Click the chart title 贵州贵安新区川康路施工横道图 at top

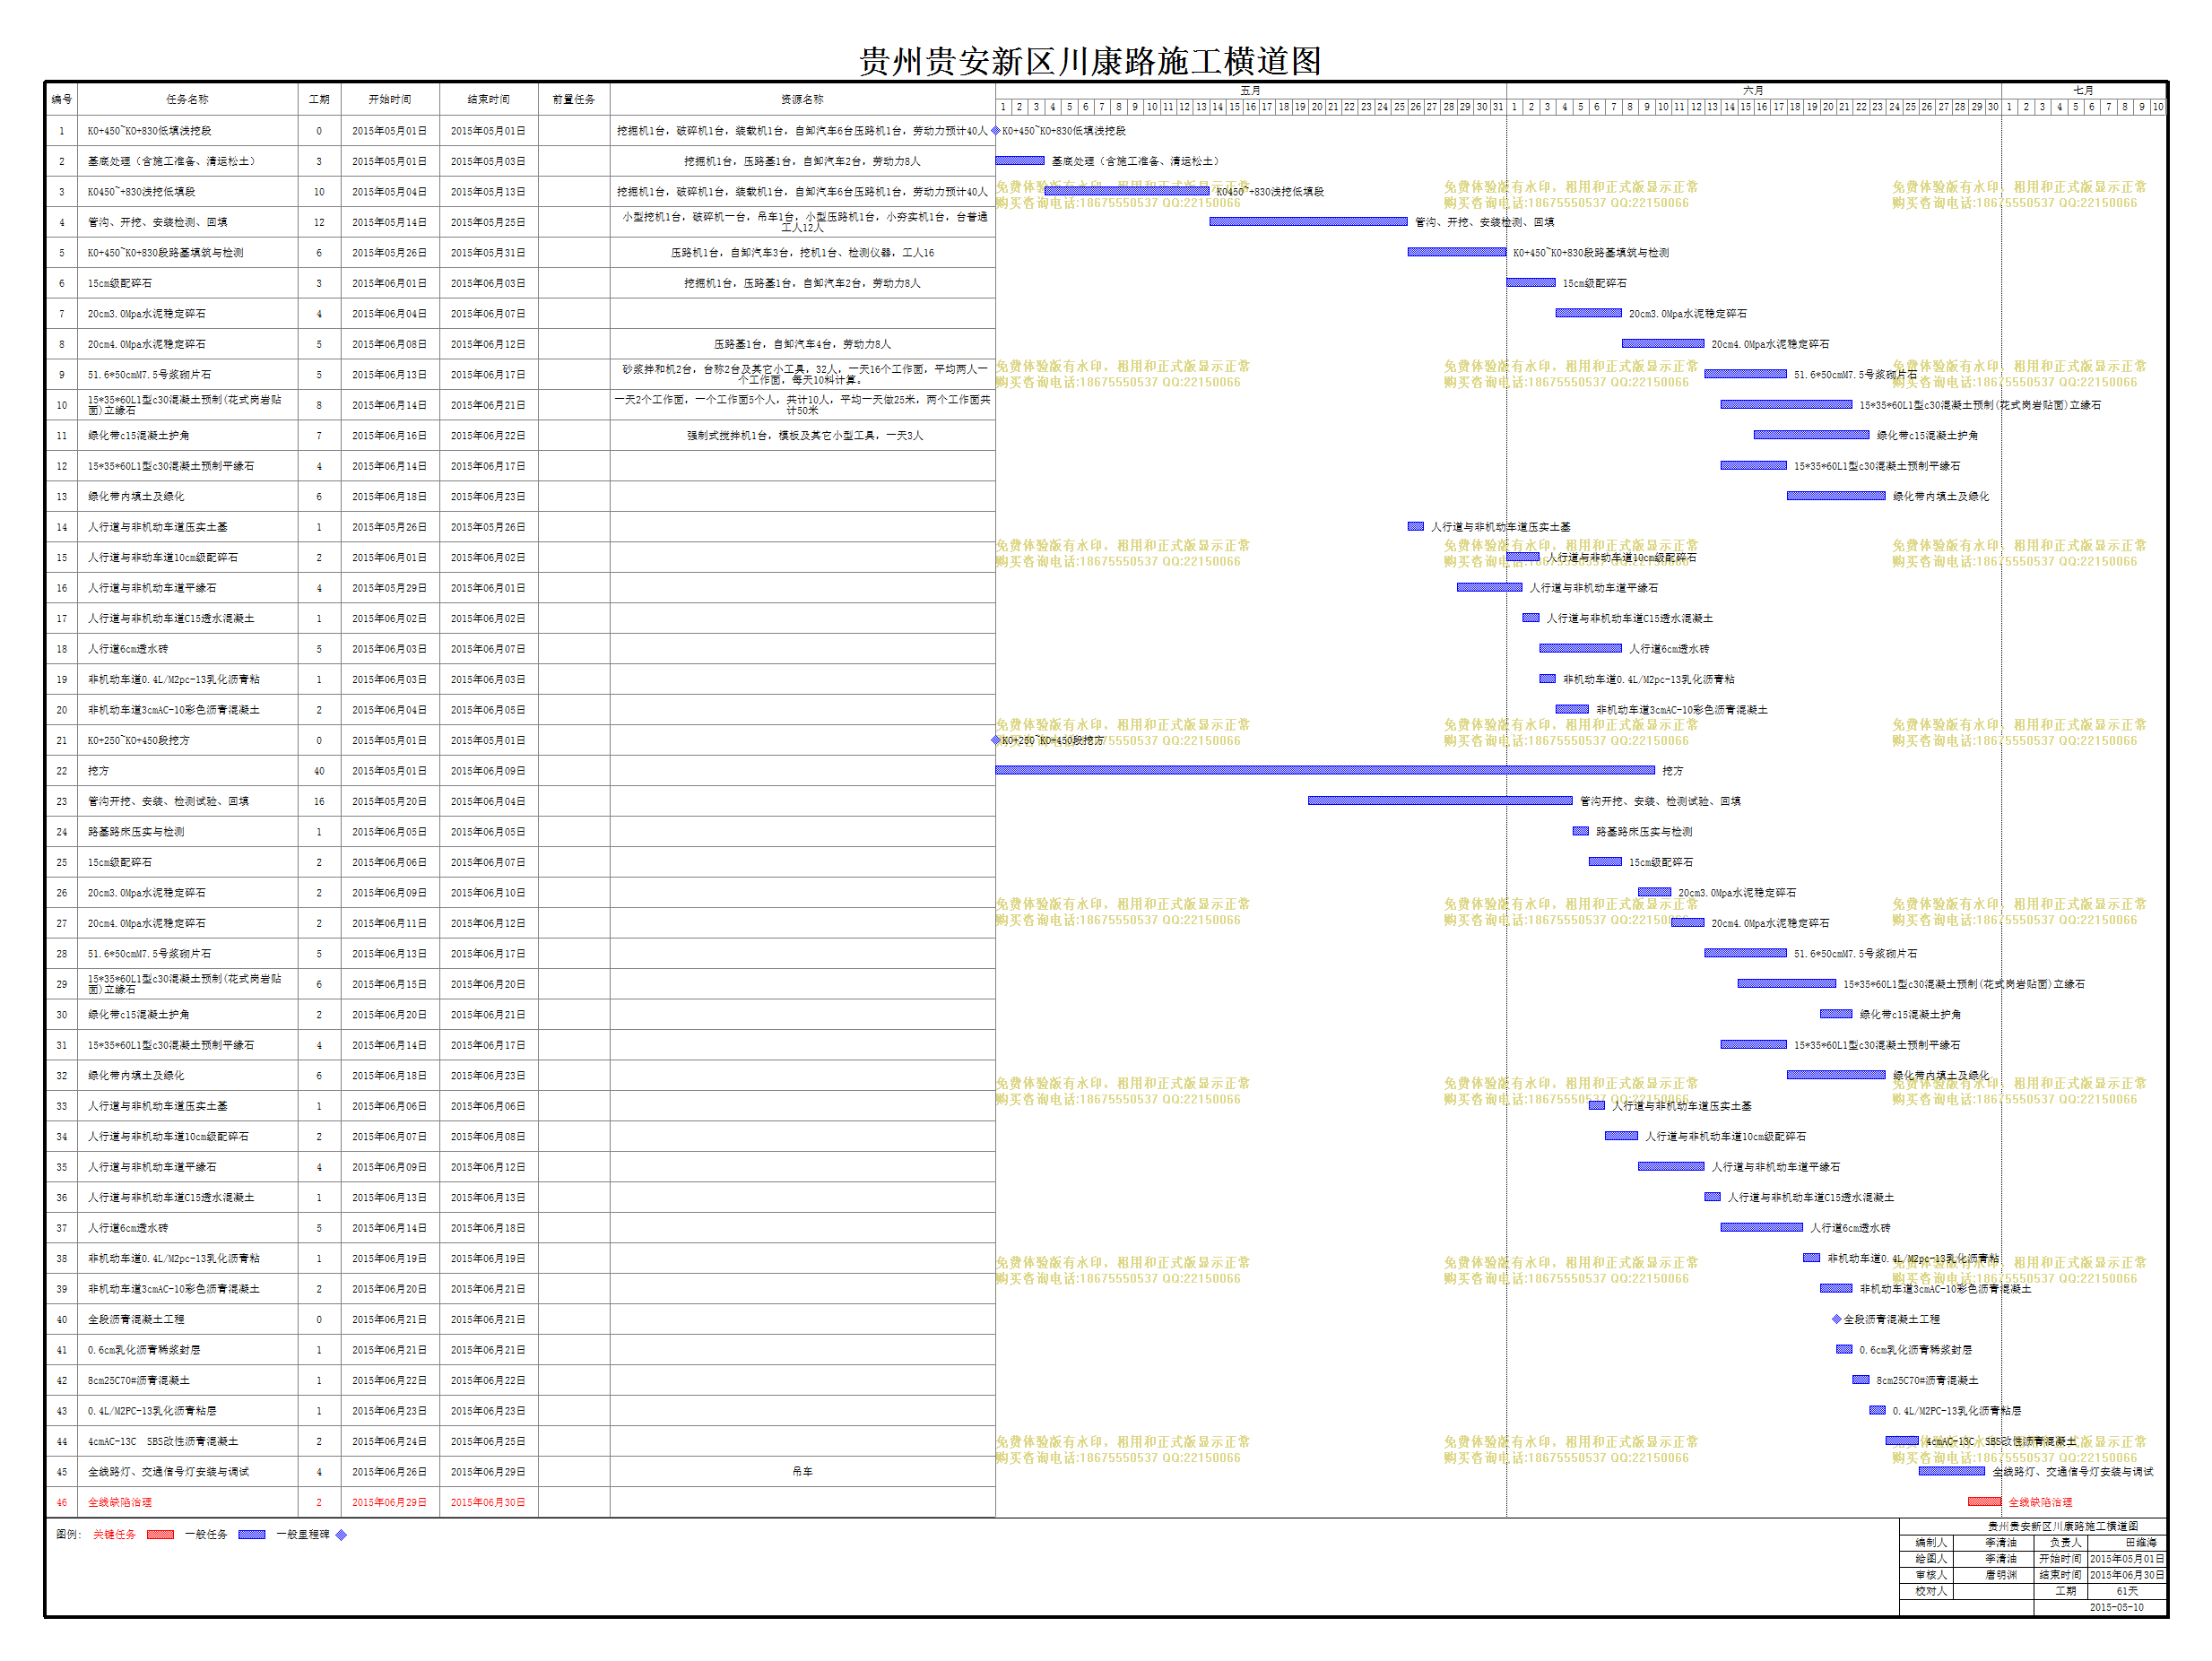(1091, 61)
